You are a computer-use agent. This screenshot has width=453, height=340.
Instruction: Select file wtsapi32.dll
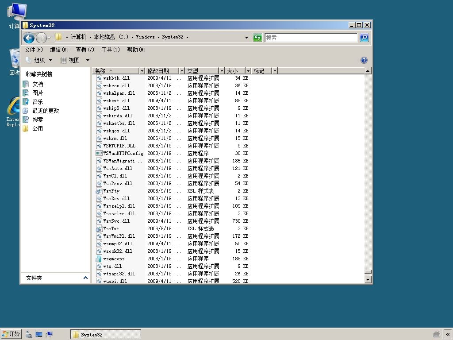[119, 274]
